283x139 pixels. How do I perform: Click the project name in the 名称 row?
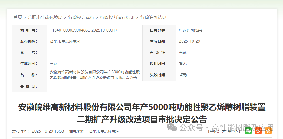[95, 75]
